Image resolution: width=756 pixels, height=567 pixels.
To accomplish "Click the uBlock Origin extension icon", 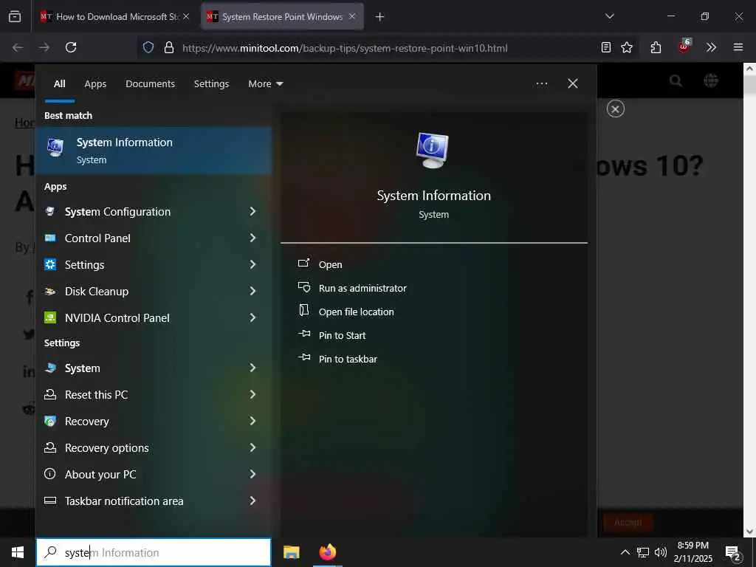I will pyautogui.click(x=684, y=47).
